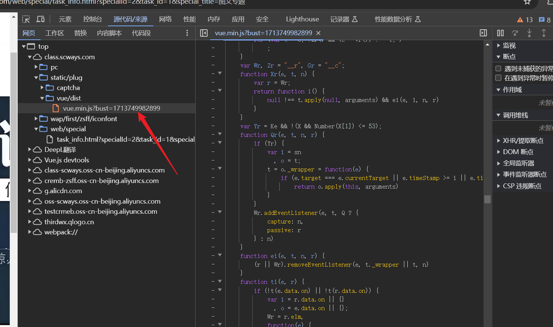Click the step into icon
553x327 pixels.
529,33
